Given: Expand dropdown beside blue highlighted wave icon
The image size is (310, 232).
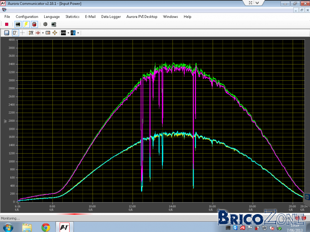Looking at the screenshot, I should [78, 33].
